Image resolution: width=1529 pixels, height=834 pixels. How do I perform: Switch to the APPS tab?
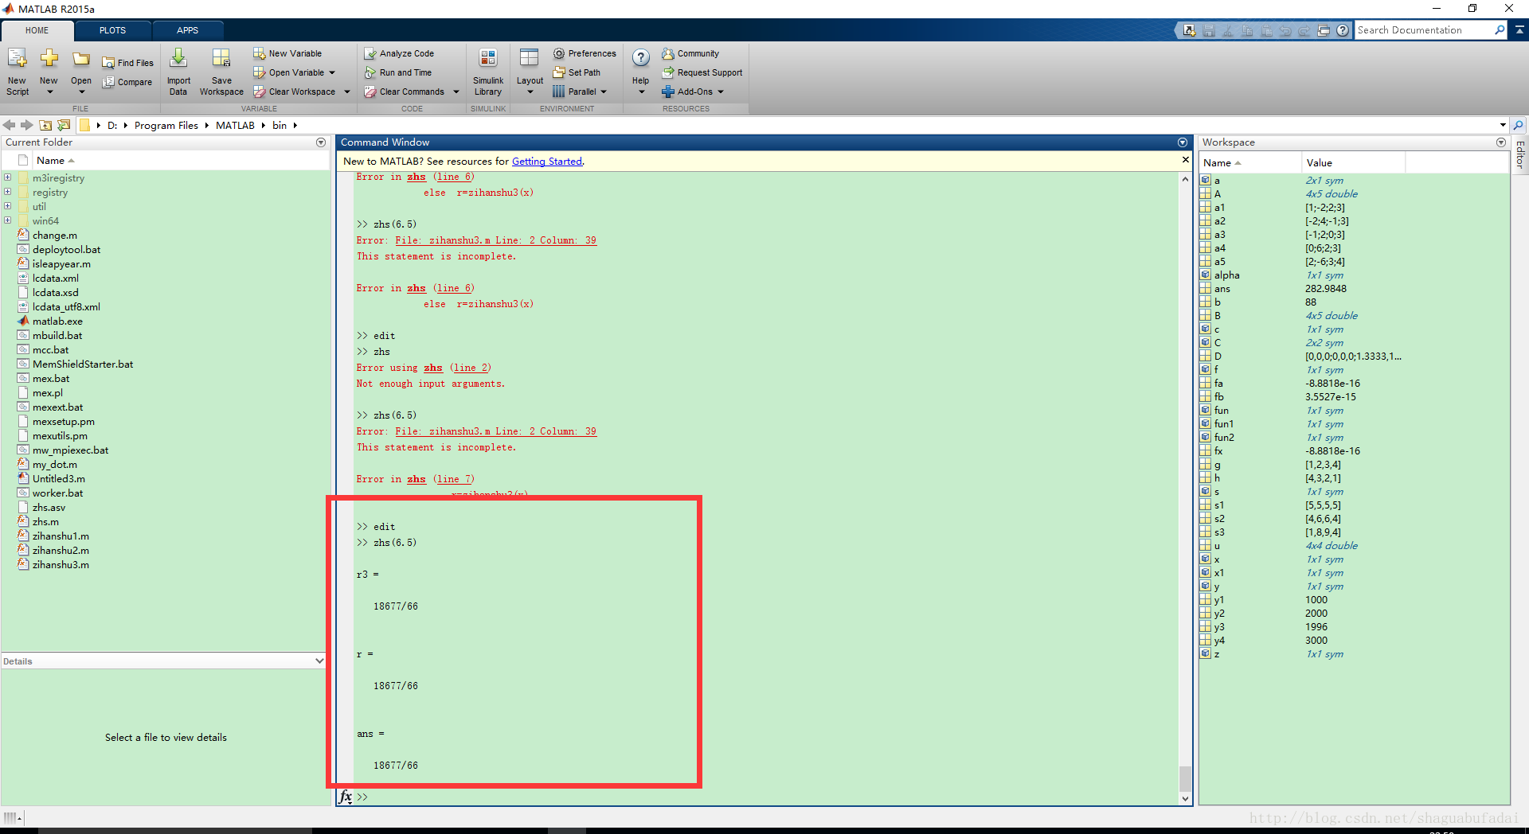click(188, 30)
